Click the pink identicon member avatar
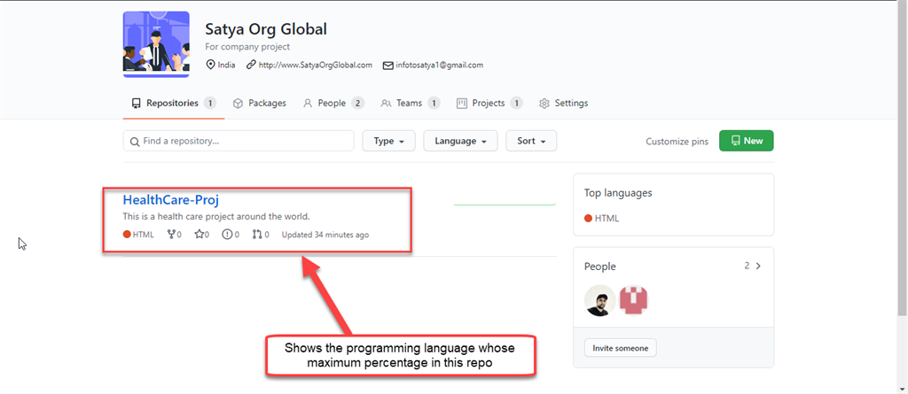908x394 pixels. (634, 301)
